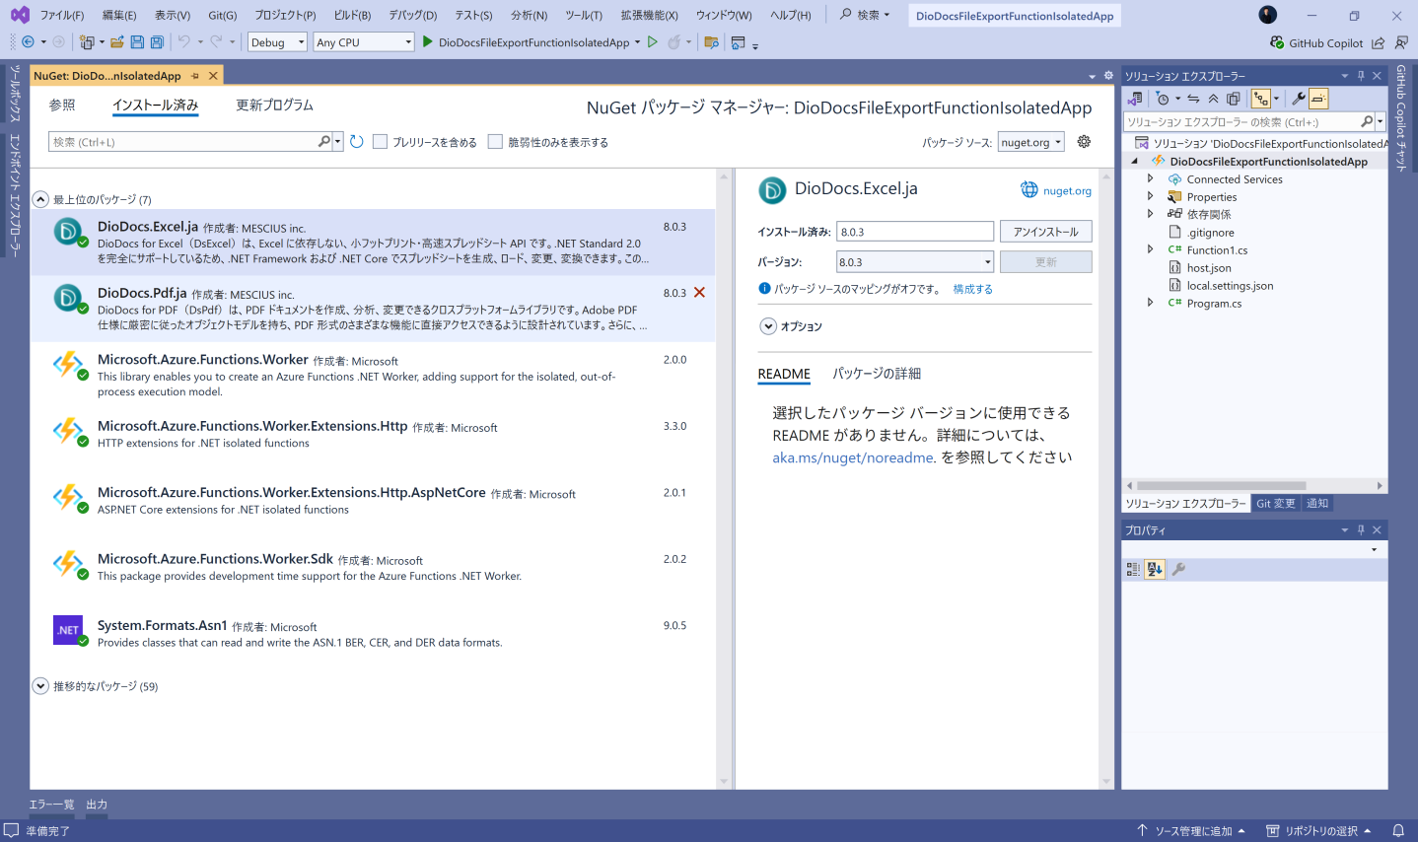Click the find in files folder icon
The image size is (1418, 842).
click(x=711, y=42)
